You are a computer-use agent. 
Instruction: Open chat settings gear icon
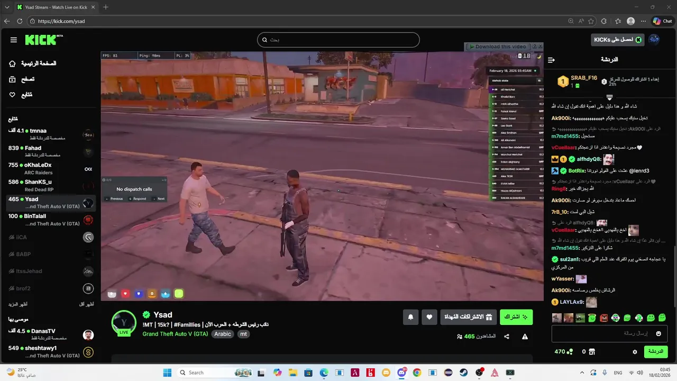coord(635,352)
